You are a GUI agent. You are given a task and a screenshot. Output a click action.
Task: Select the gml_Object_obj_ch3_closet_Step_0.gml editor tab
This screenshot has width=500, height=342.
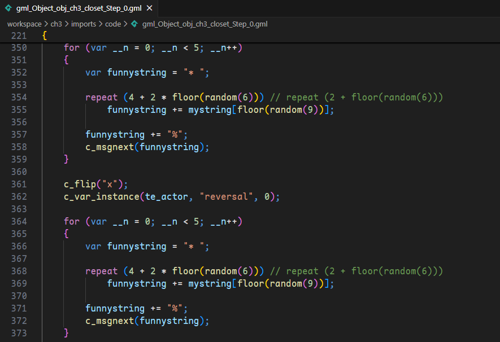79,8
